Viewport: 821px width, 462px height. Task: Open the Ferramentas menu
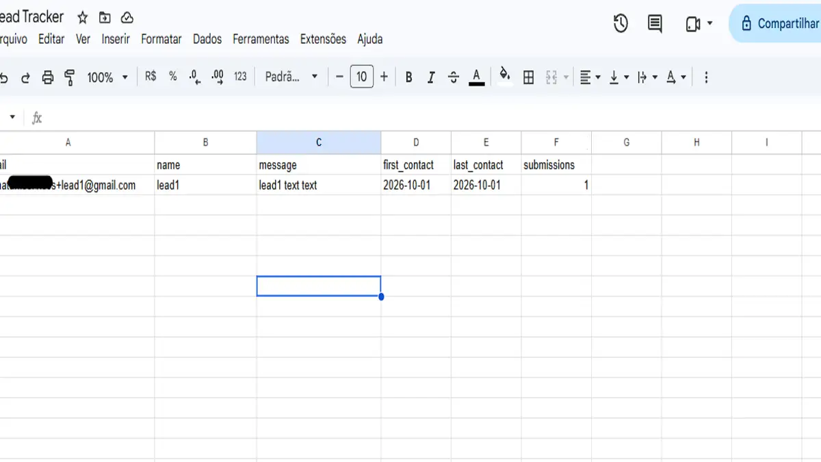261,39
